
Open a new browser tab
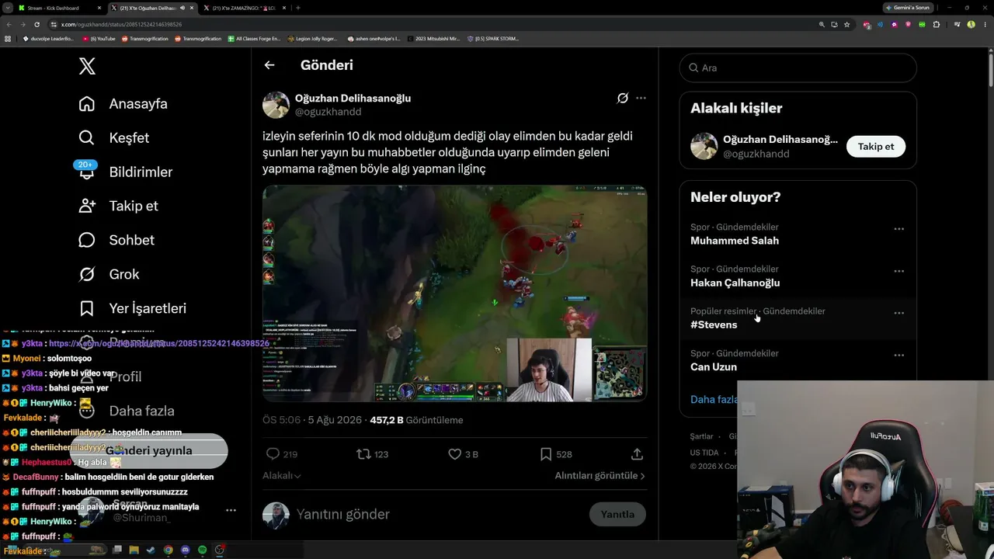click(x=298, y=8)
